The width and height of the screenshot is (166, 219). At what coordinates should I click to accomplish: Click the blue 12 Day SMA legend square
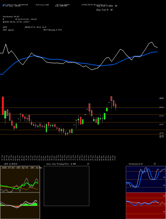pyautogui.click(x=4, y=6)
